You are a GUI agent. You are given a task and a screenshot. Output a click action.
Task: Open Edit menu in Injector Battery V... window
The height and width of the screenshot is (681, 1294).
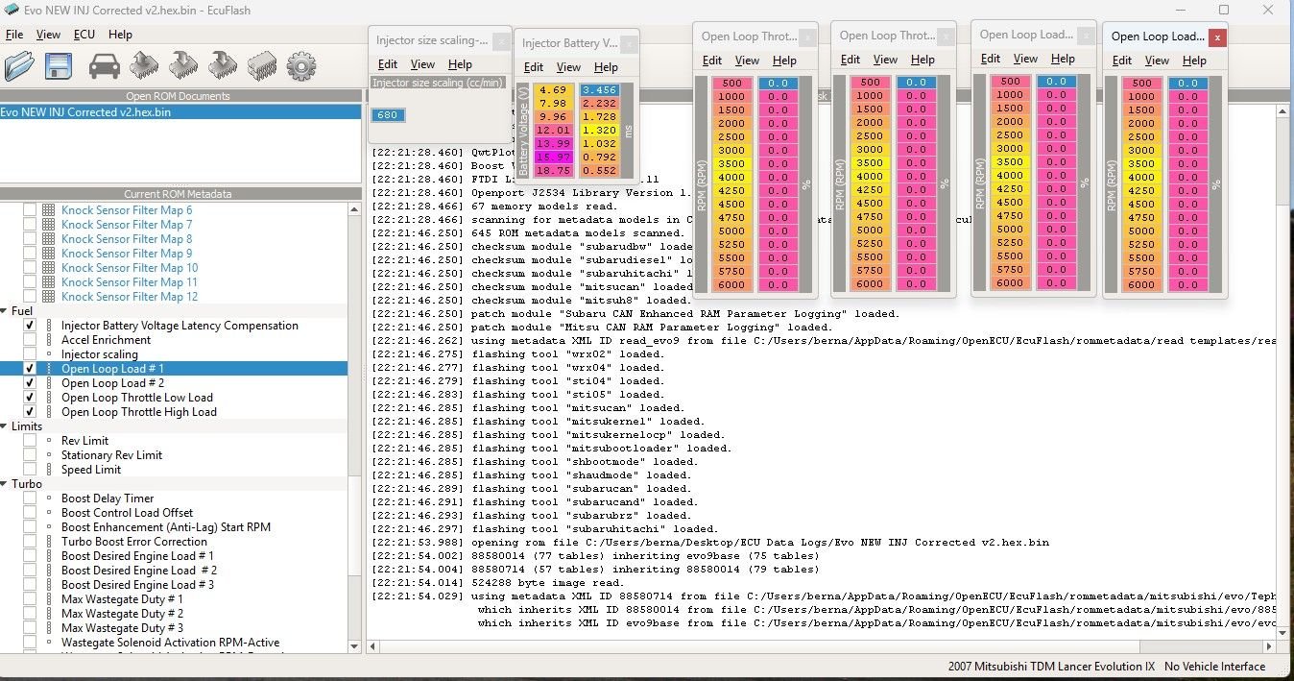pyautogui.click(x=534, y=67)
